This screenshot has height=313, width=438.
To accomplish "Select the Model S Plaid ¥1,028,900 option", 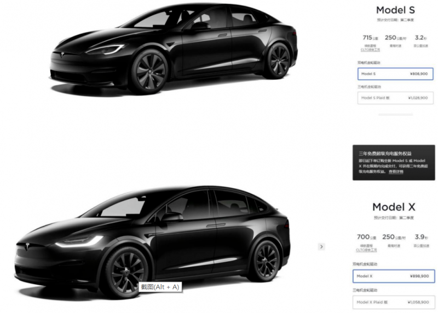I will tap(395, 98).
